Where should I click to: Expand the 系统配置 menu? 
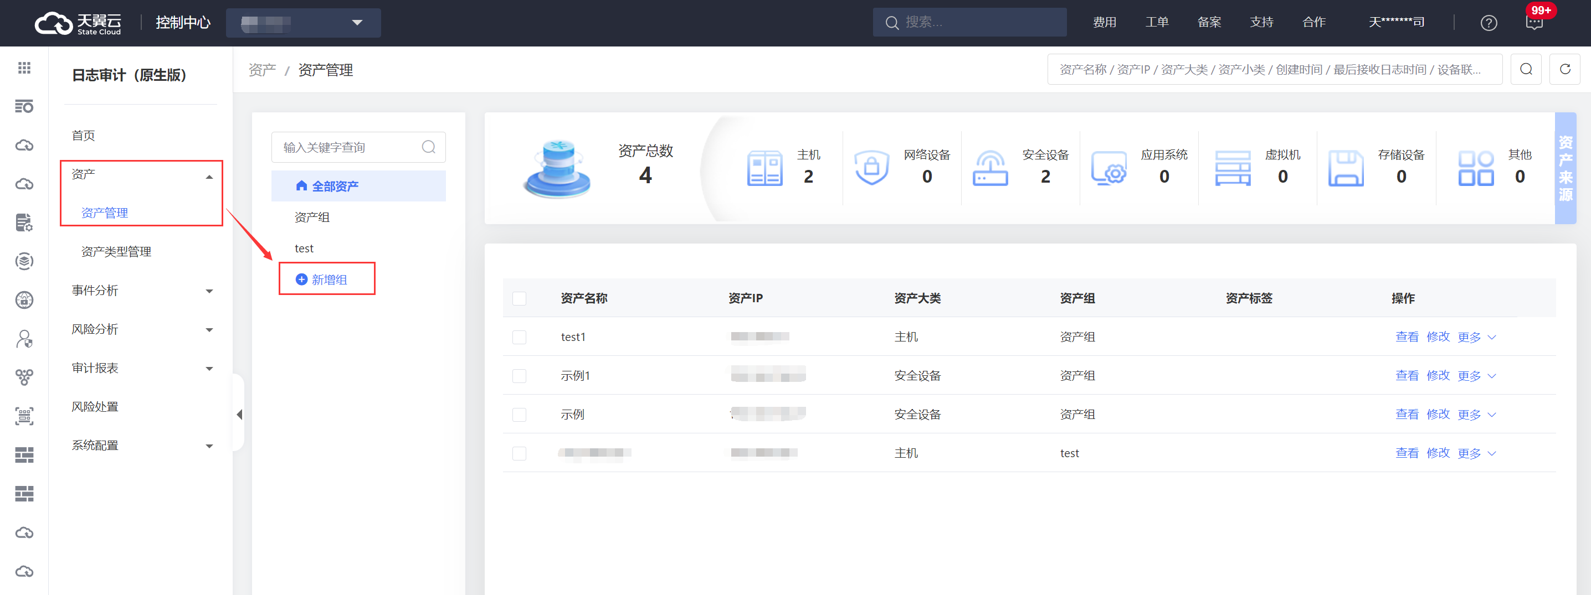[x=209, y=446]
